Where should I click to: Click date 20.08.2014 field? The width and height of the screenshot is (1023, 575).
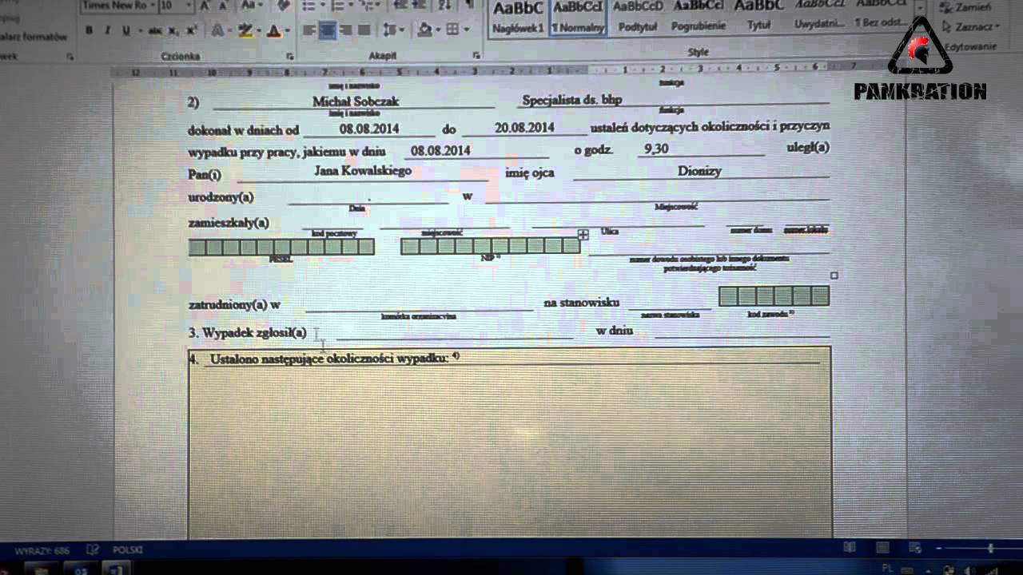524,128
